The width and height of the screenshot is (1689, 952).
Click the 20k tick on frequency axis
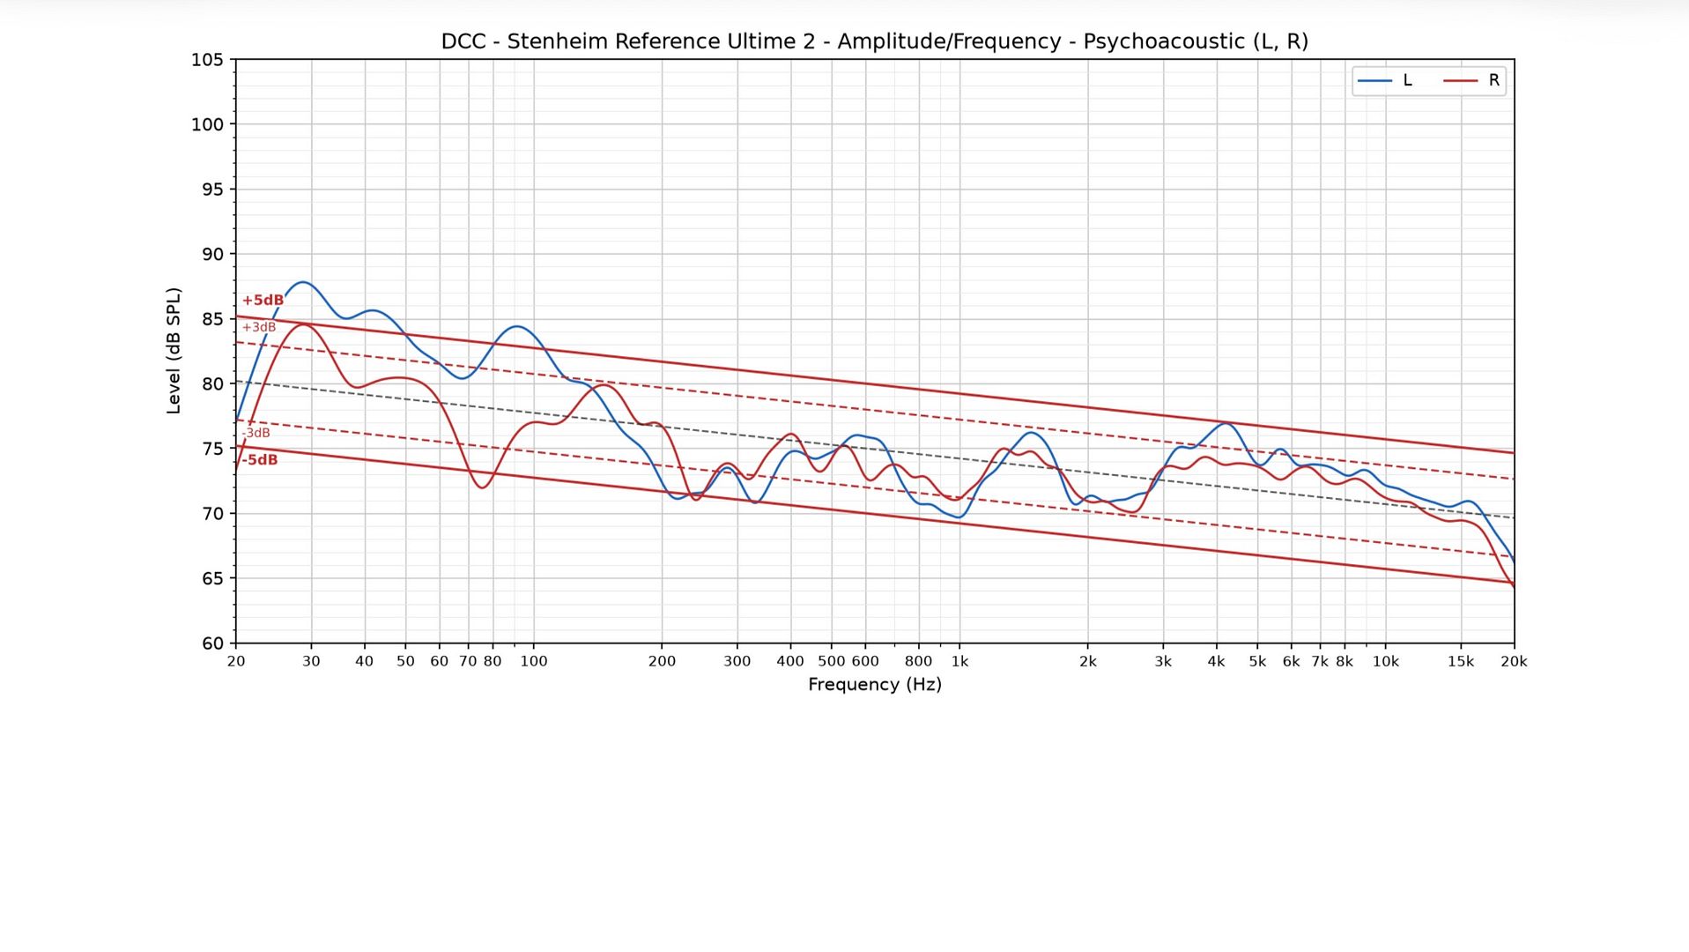(1515, 661)
